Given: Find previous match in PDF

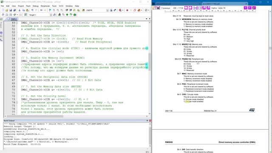Looking at the screenshot, I should (246, 8).
